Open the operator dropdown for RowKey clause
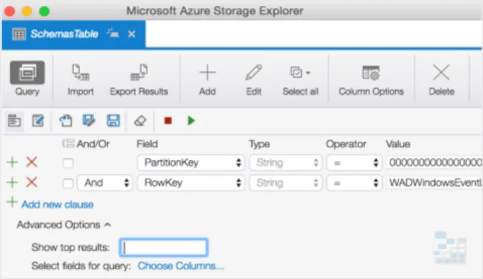The image size is (483, 279). point(354,183)
